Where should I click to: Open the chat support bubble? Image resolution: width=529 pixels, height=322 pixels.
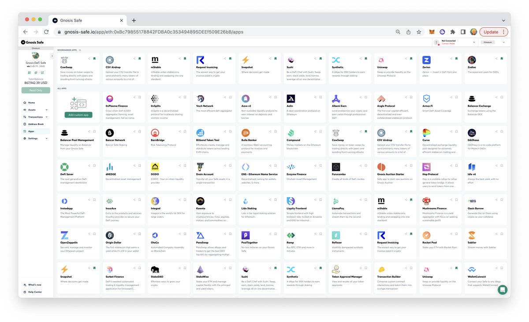pyautogui.click(x=503, y=289)
